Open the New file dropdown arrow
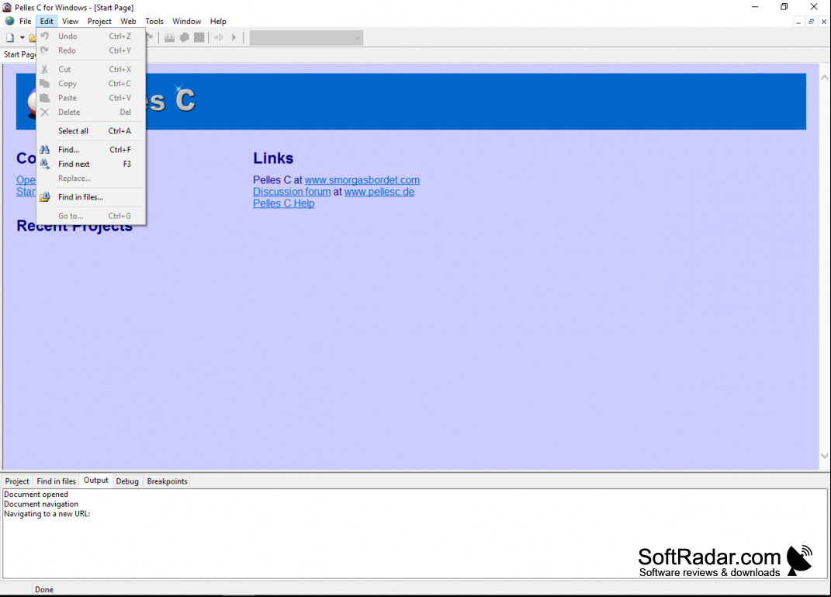Viewport: 831px width, 597px height. 23,37
